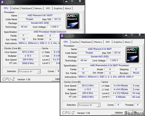145x116 pixels.
Task: Show the About tab in the back window
Action: click(68, 8)
